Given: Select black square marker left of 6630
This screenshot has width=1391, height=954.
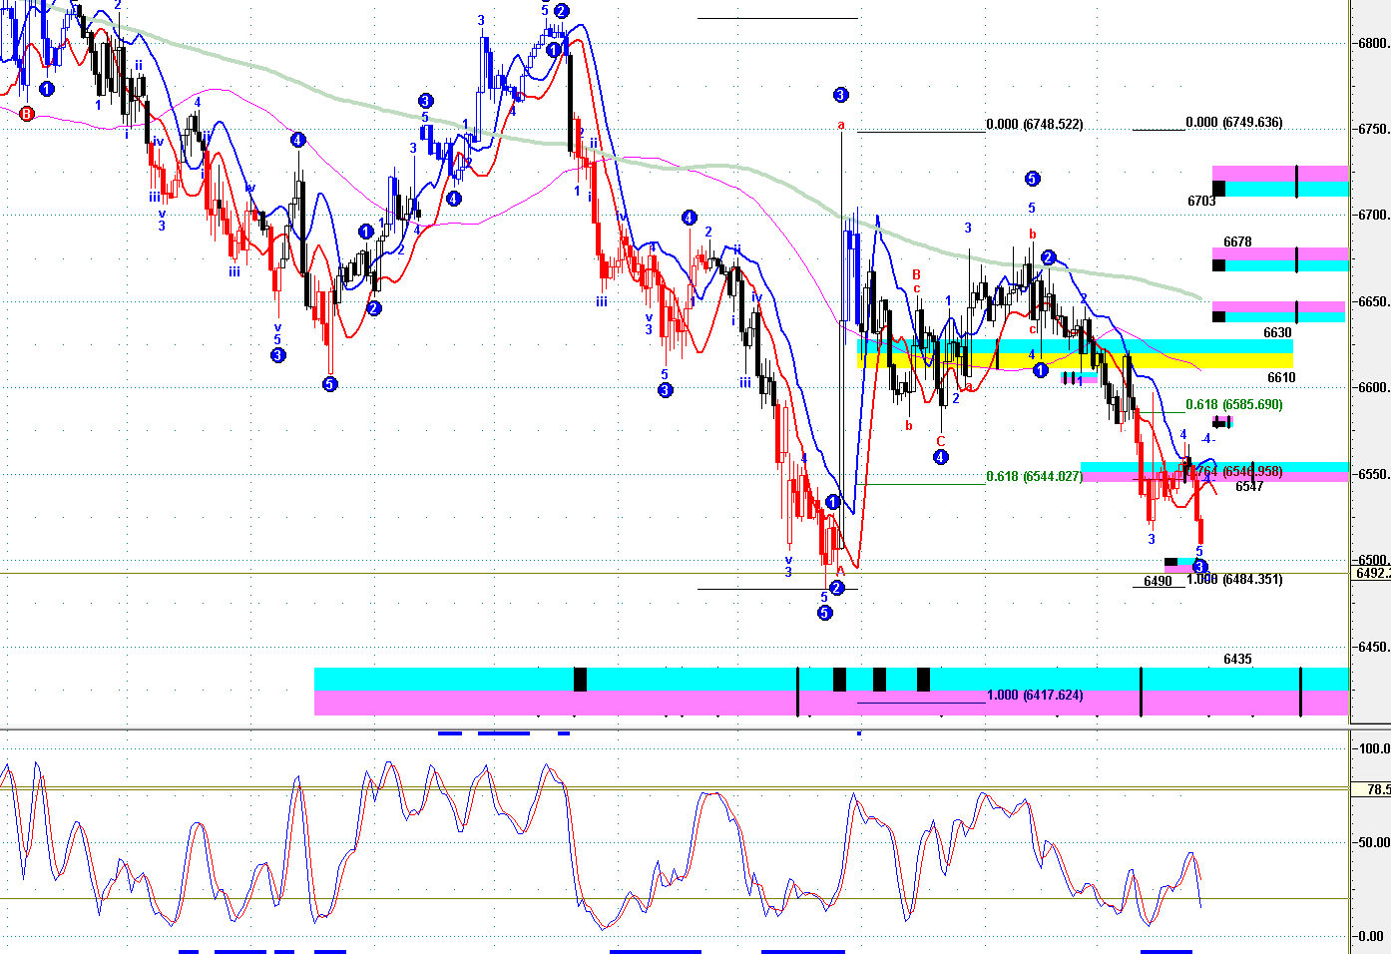Looking at the screenshot, I should 1218,316.
